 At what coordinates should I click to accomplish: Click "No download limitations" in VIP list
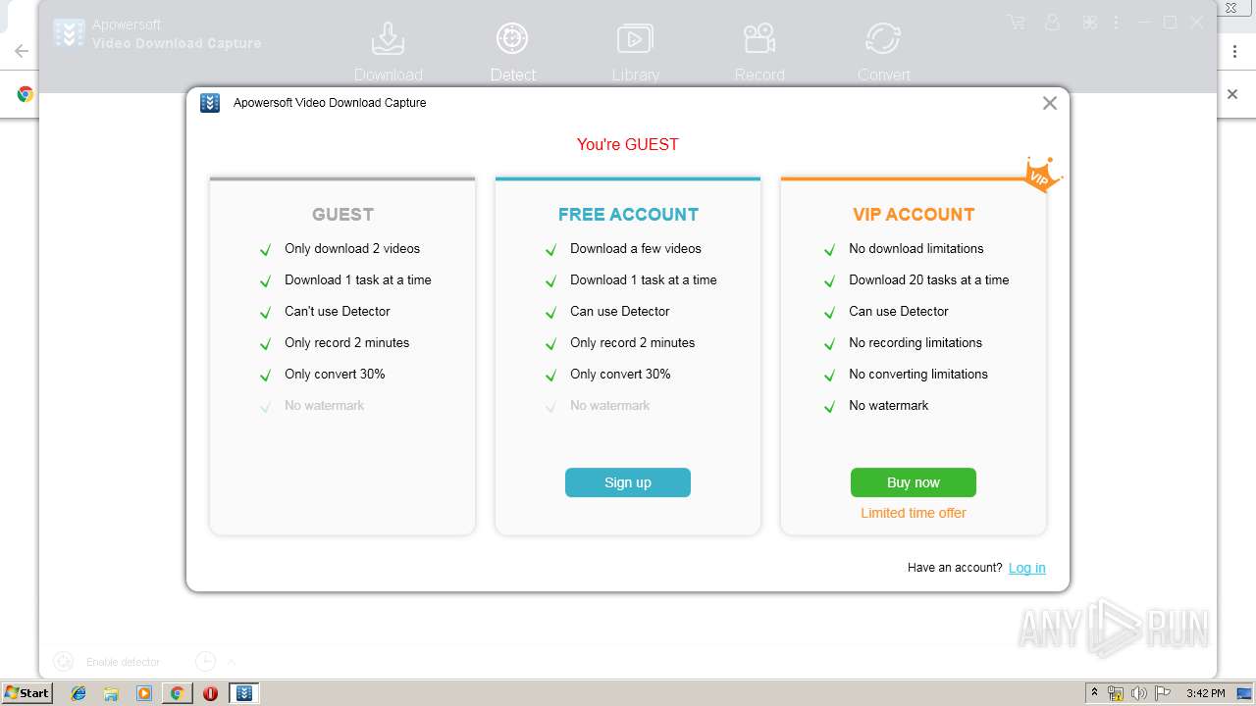[916, 248]
